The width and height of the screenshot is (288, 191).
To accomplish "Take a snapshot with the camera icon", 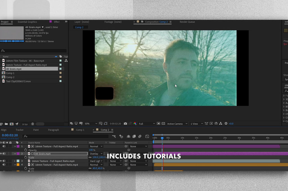I will (x=125, y=124).
